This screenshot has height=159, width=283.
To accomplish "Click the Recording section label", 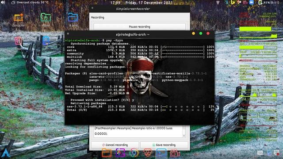I will (98, 18).
